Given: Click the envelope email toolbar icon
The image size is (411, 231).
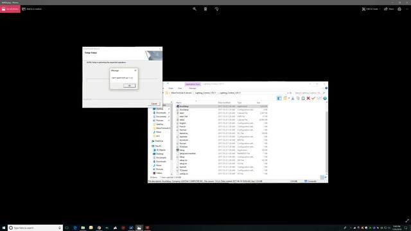Looking at the screenshot, I should pos(319,98).
